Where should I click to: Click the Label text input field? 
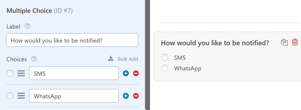72,40
